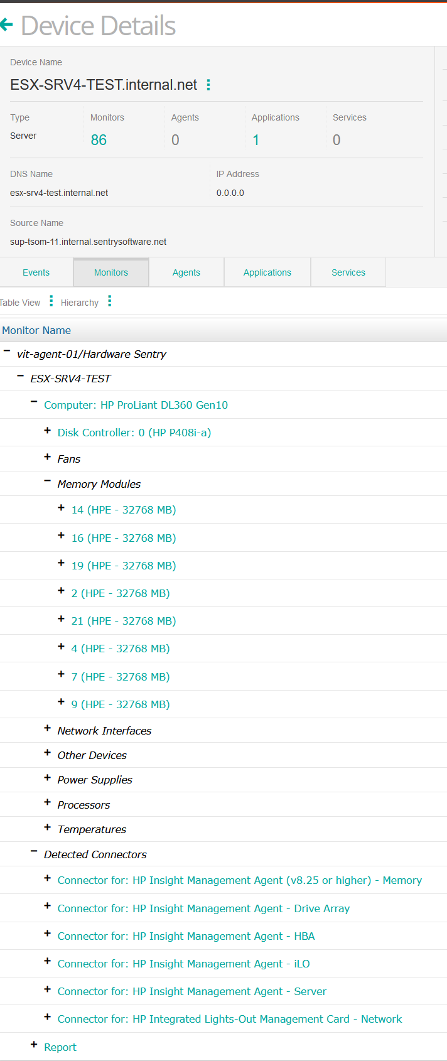
Task: Select the Temperatures tree item
Action: pos(92,829)
